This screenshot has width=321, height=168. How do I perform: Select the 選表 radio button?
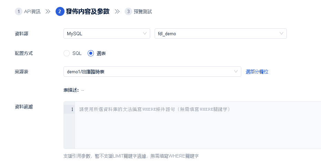pos(91,53)
